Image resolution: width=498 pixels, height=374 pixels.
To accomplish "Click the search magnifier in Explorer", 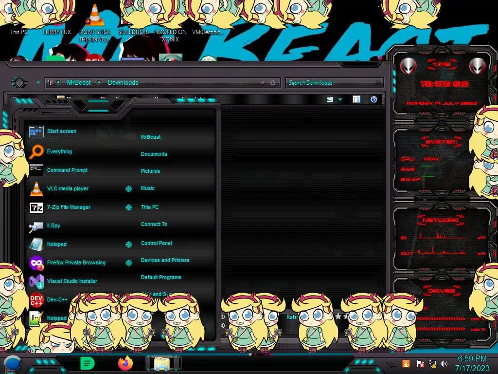I will [x=377, y=83].
